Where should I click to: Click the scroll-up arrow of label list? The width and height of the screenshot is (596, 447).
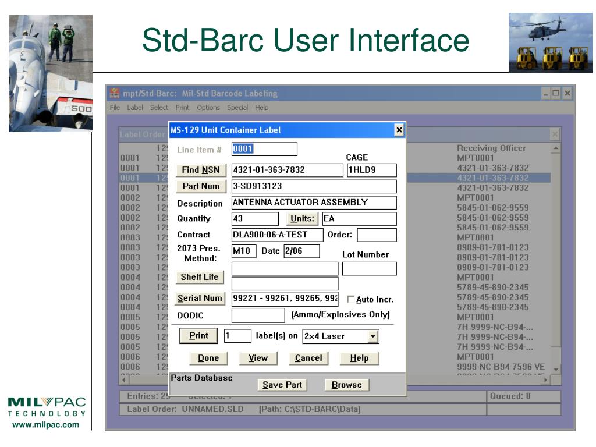pos(556,148)
